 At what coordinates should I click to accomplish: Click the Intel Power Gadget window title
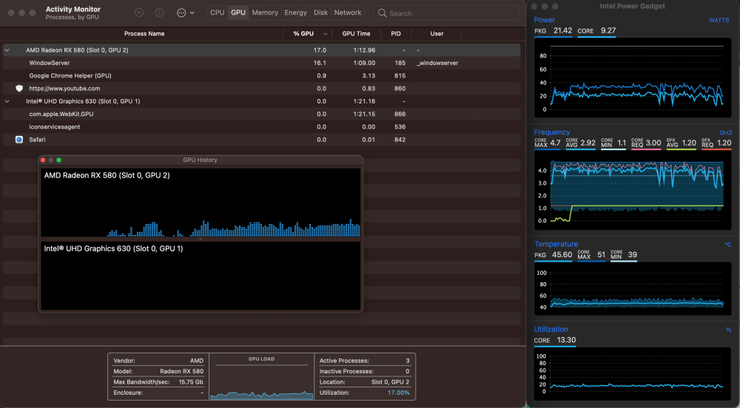633,6
